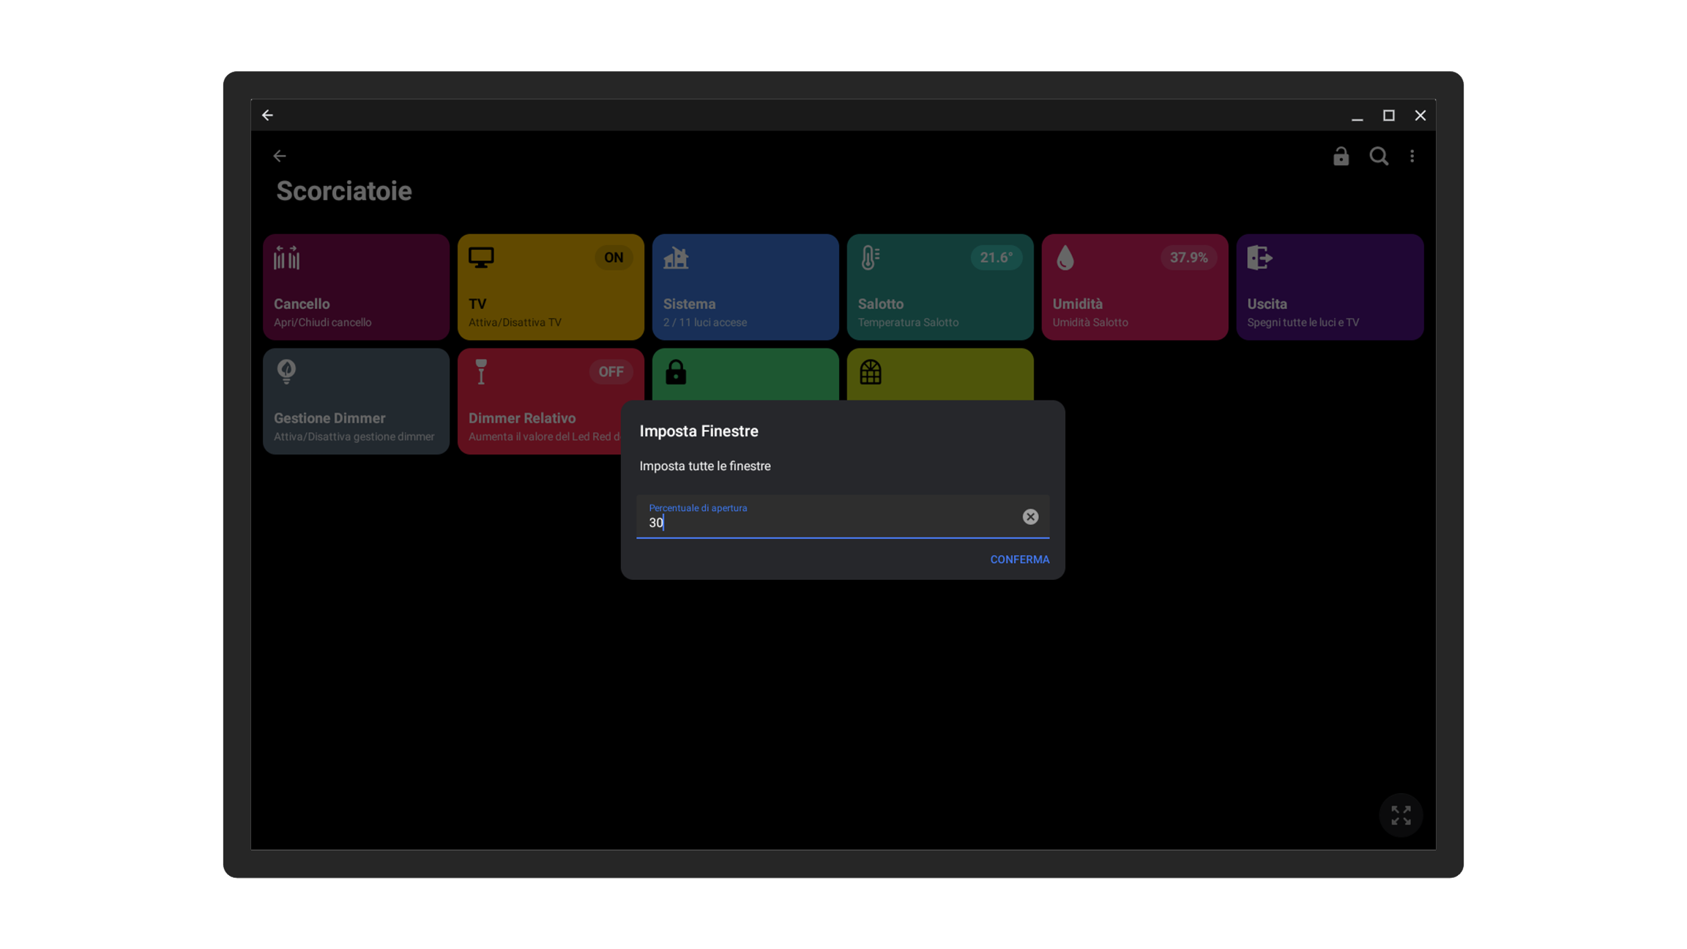Click the fullscreen expand button
Viewport: 1687px width, 949px height.
(x=1401, y=815)
